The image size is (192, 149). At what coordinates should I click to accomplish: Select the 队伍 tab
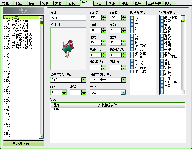(100, 3)
